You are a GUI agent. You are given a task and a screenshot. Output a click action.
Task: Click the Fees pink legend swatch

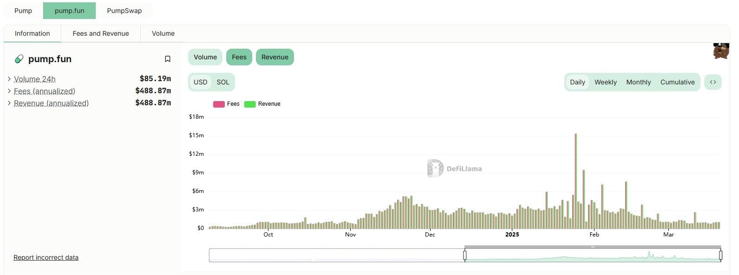point(219,104)
